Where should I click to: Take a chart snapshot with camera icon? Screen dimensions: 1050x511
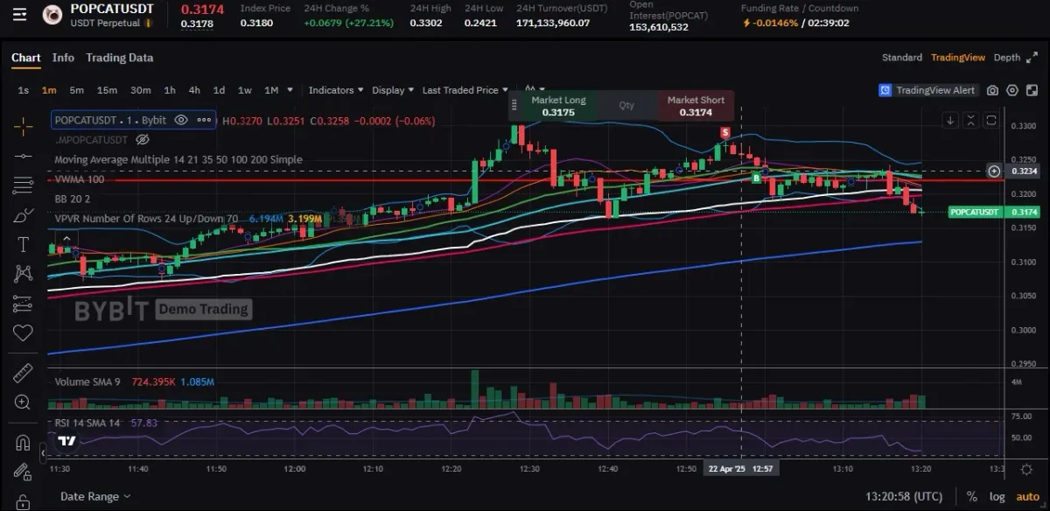[x=992, y=90]
